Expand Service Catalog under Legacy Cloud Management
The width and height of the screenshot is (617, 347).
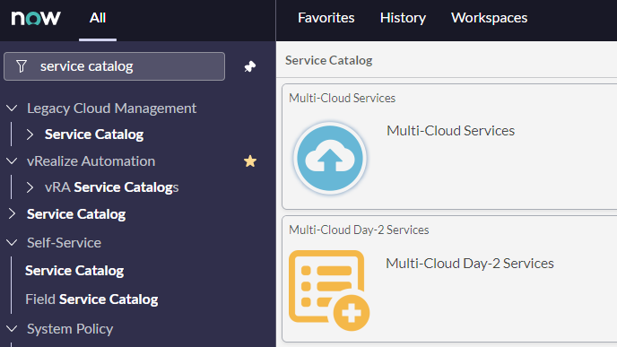(x=30, y=134)
